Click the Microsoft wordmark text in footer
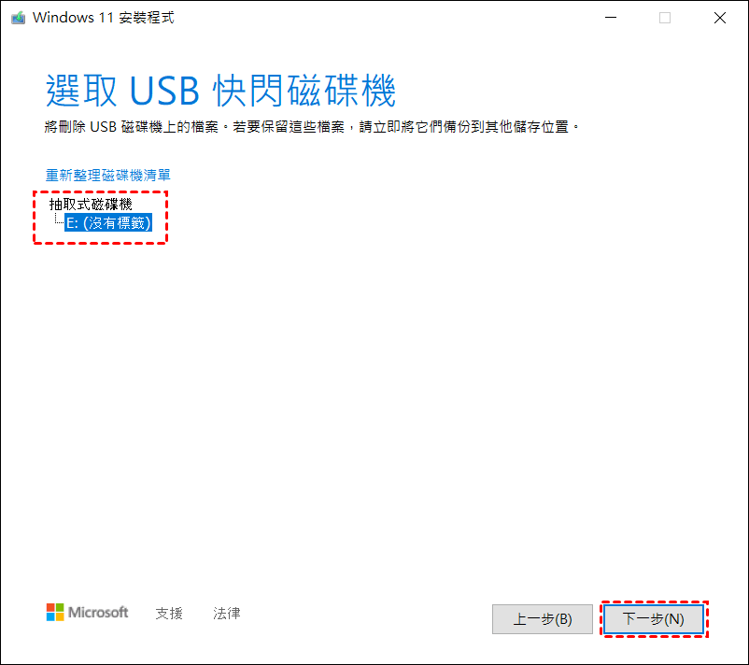This screenshot has width=749, height=665. pyautogui.click(x=98, y=612)
